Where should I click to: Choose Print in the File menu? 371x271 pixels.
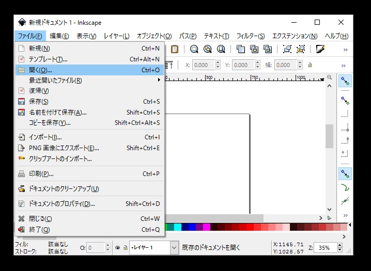click(90, 174)
